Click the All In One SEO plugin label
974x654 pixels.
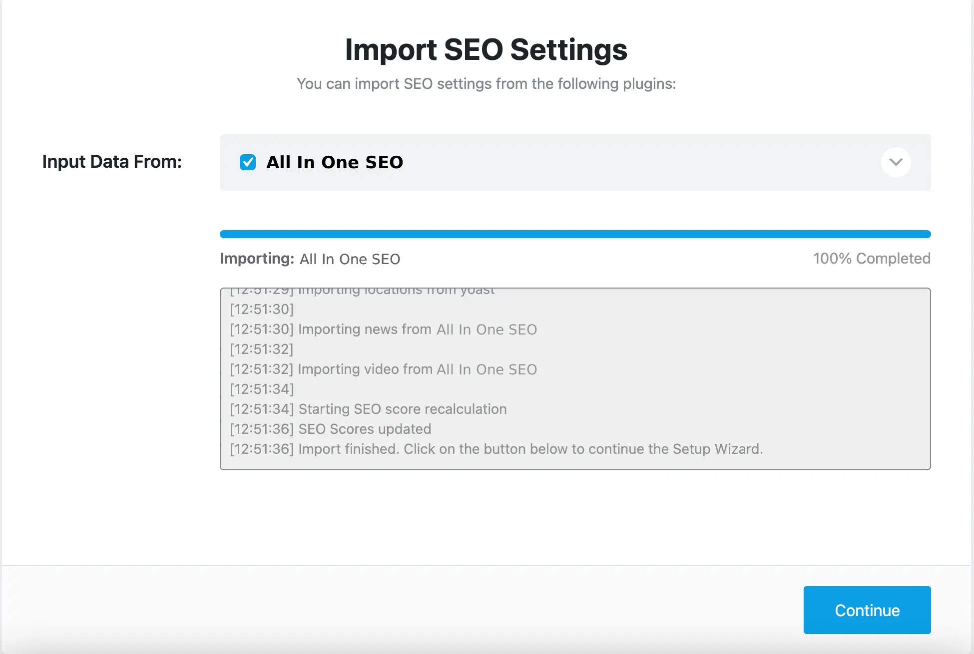[x=334, y=162]
